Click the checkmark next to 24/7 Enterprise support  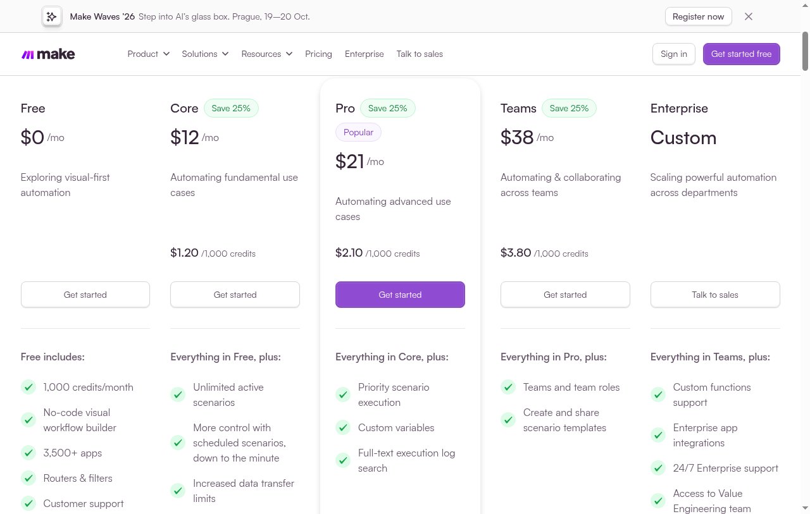pos(658,468)
